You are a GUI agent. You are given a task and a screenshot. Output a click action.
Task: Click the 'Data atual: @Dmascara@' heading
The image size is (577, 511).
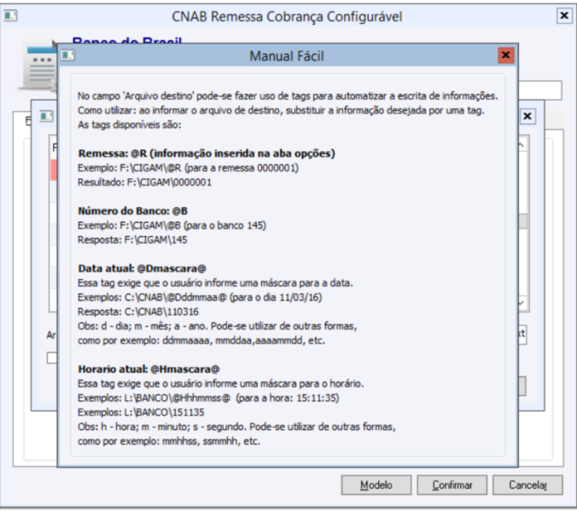coord(142,269)
